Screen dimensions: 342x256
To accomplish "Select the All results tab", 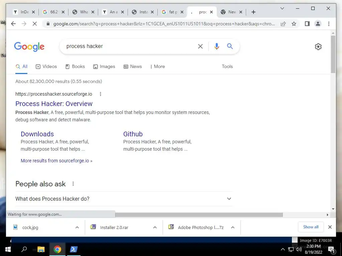I will coord(21,66).
